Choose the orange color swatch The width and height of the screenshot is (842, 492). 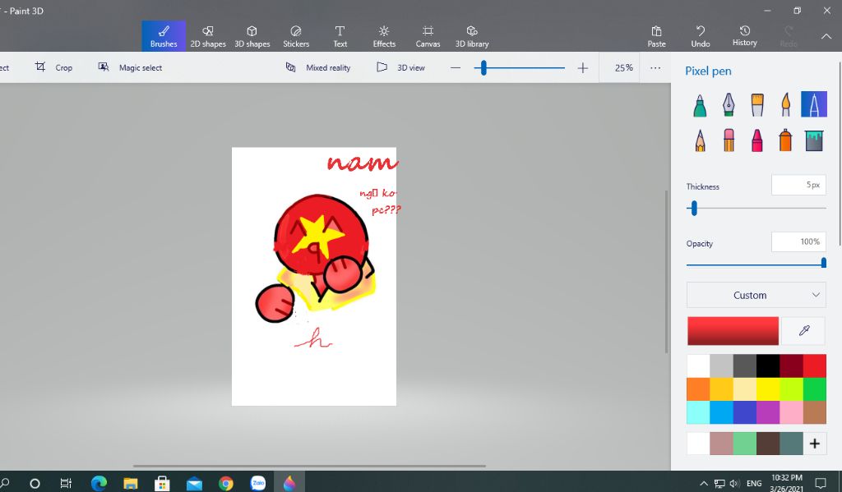click(698, 389)
